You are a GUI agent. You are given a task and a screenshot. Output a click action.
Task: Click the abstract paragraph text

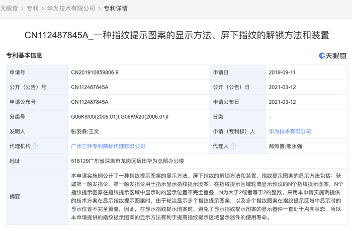pyautogui.click(x=207, y=197)
